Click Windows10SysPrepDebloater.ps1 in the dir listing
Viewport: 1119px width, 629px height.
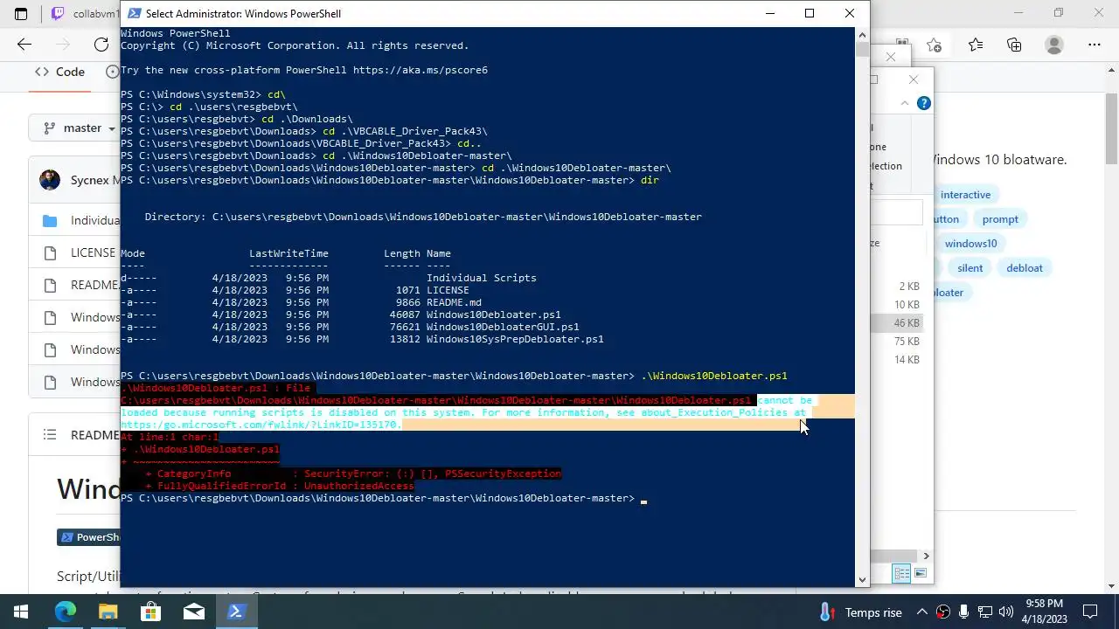click(x=515, y=339)
